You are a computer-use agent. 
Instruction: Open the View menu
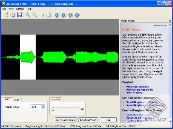[11, 9]
